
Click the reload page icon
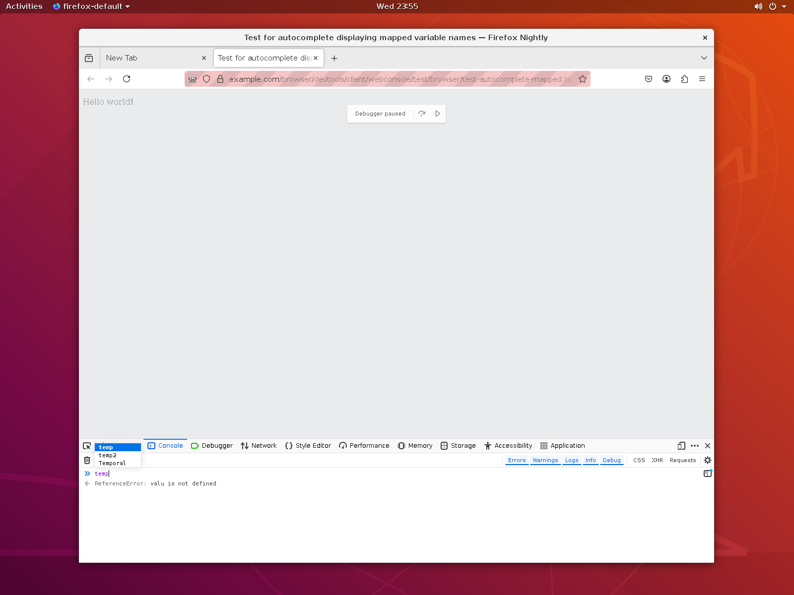[x=127, y=79]
